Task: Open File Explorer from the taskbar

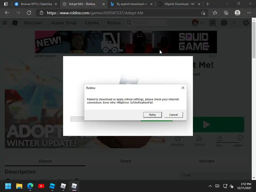Action: (19, 186)
